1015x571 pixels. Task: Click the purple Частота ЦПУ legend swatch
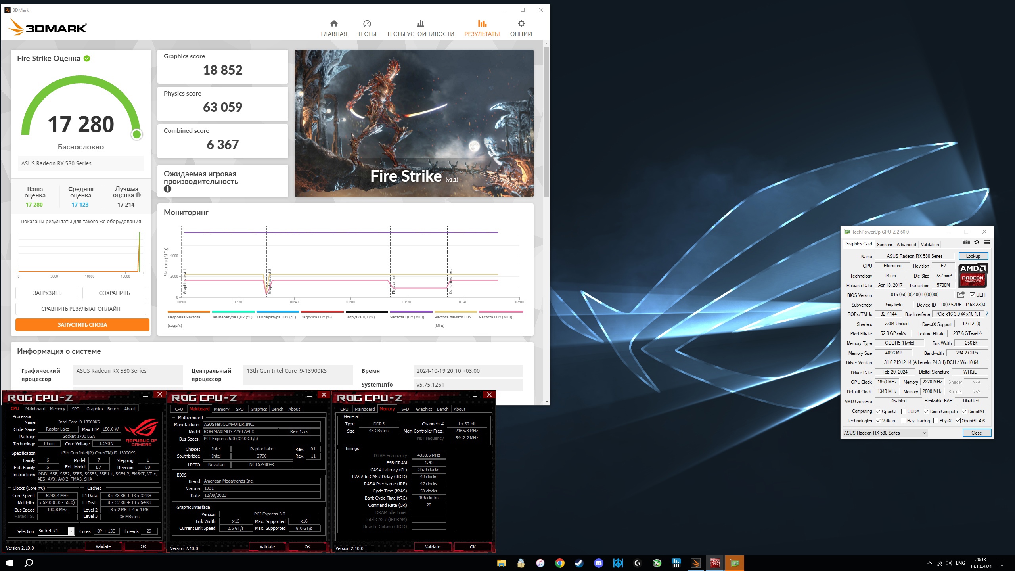[411, 312]
